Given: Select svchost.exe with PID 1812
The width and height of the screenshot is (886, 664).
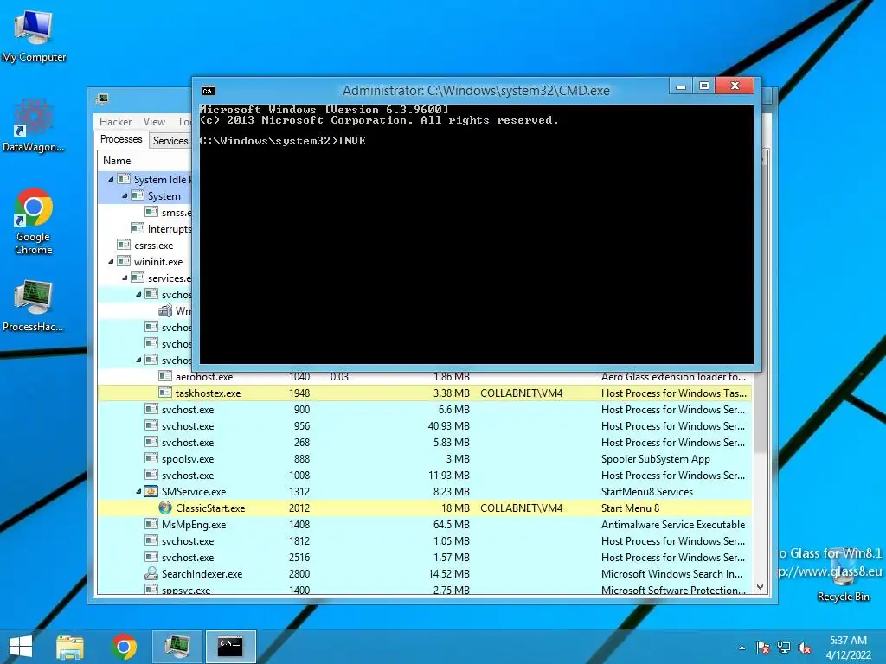Looking at the screenshot, I should pyautogui.click(x=425, y=541).
